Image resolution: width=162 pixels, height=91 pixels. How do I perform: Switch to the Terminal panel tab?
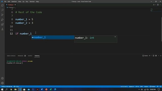pos(37,56)
